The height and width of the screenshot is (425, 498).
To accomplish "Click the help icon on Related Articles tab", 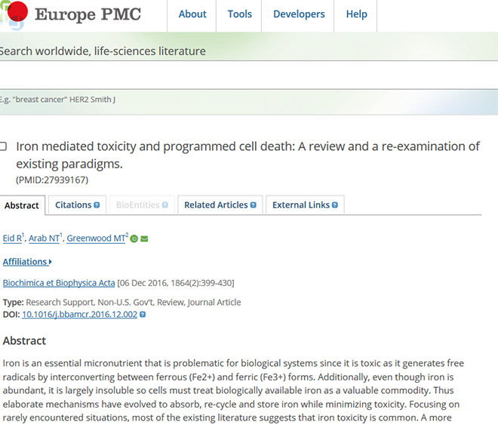I will coord(253,205).
